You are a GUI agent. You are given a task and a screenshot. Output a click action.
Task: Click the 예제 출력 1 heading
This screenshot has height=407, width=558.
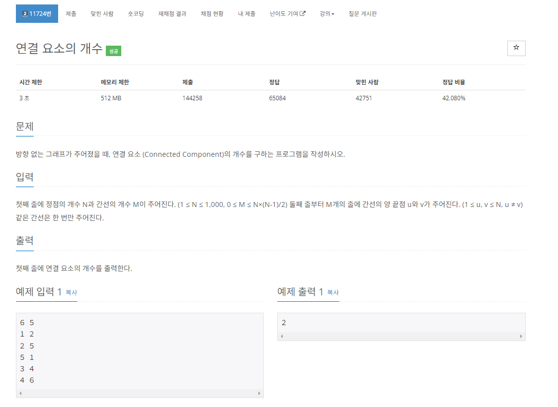[x=300, y=292]
